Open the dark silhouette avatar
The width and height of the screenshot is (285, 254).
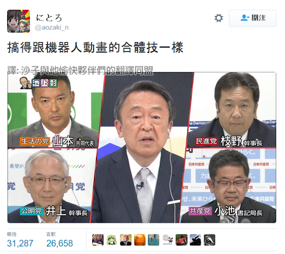pyautogui.click(x=195, y=240)
